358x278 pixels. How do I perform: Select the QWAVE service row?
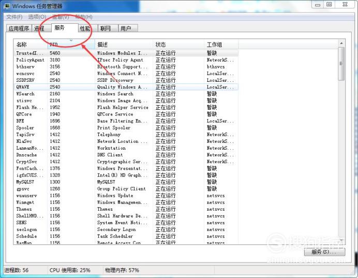coord(126,87)
